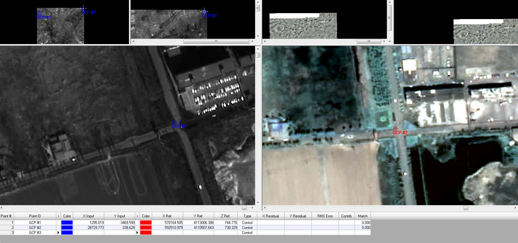This screenshot has height=243, width=518.
Task: Click X Input value 1295.019
Action: click(89, 223)
